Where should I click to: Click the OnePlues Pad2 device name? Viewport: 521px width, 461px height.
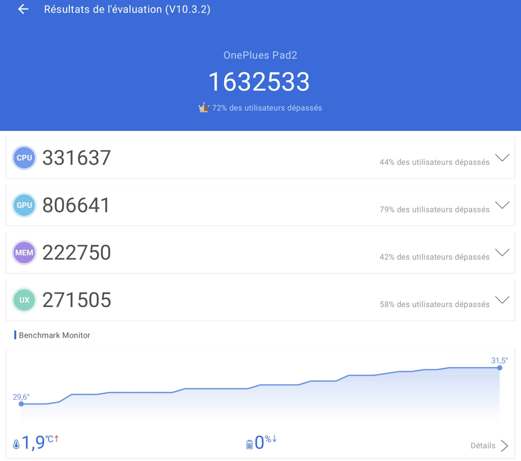(260, 55)
